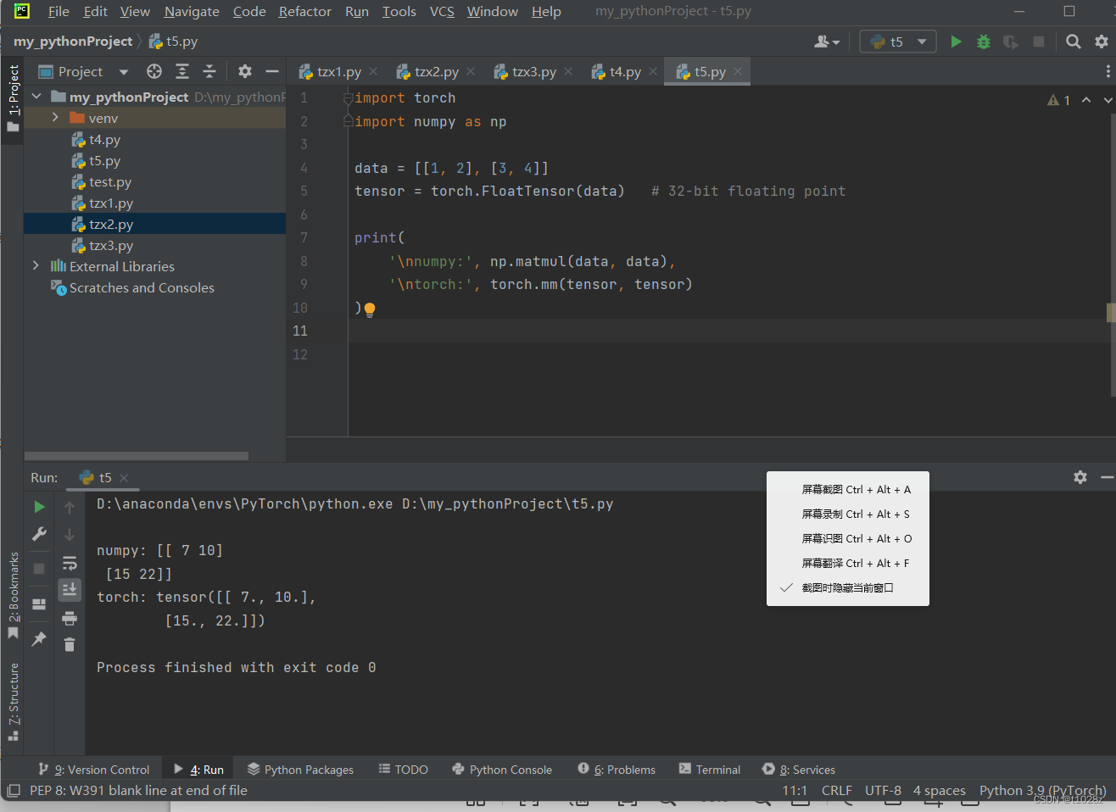Run the t5 configuration from the toolbar

tap(956, 41)
